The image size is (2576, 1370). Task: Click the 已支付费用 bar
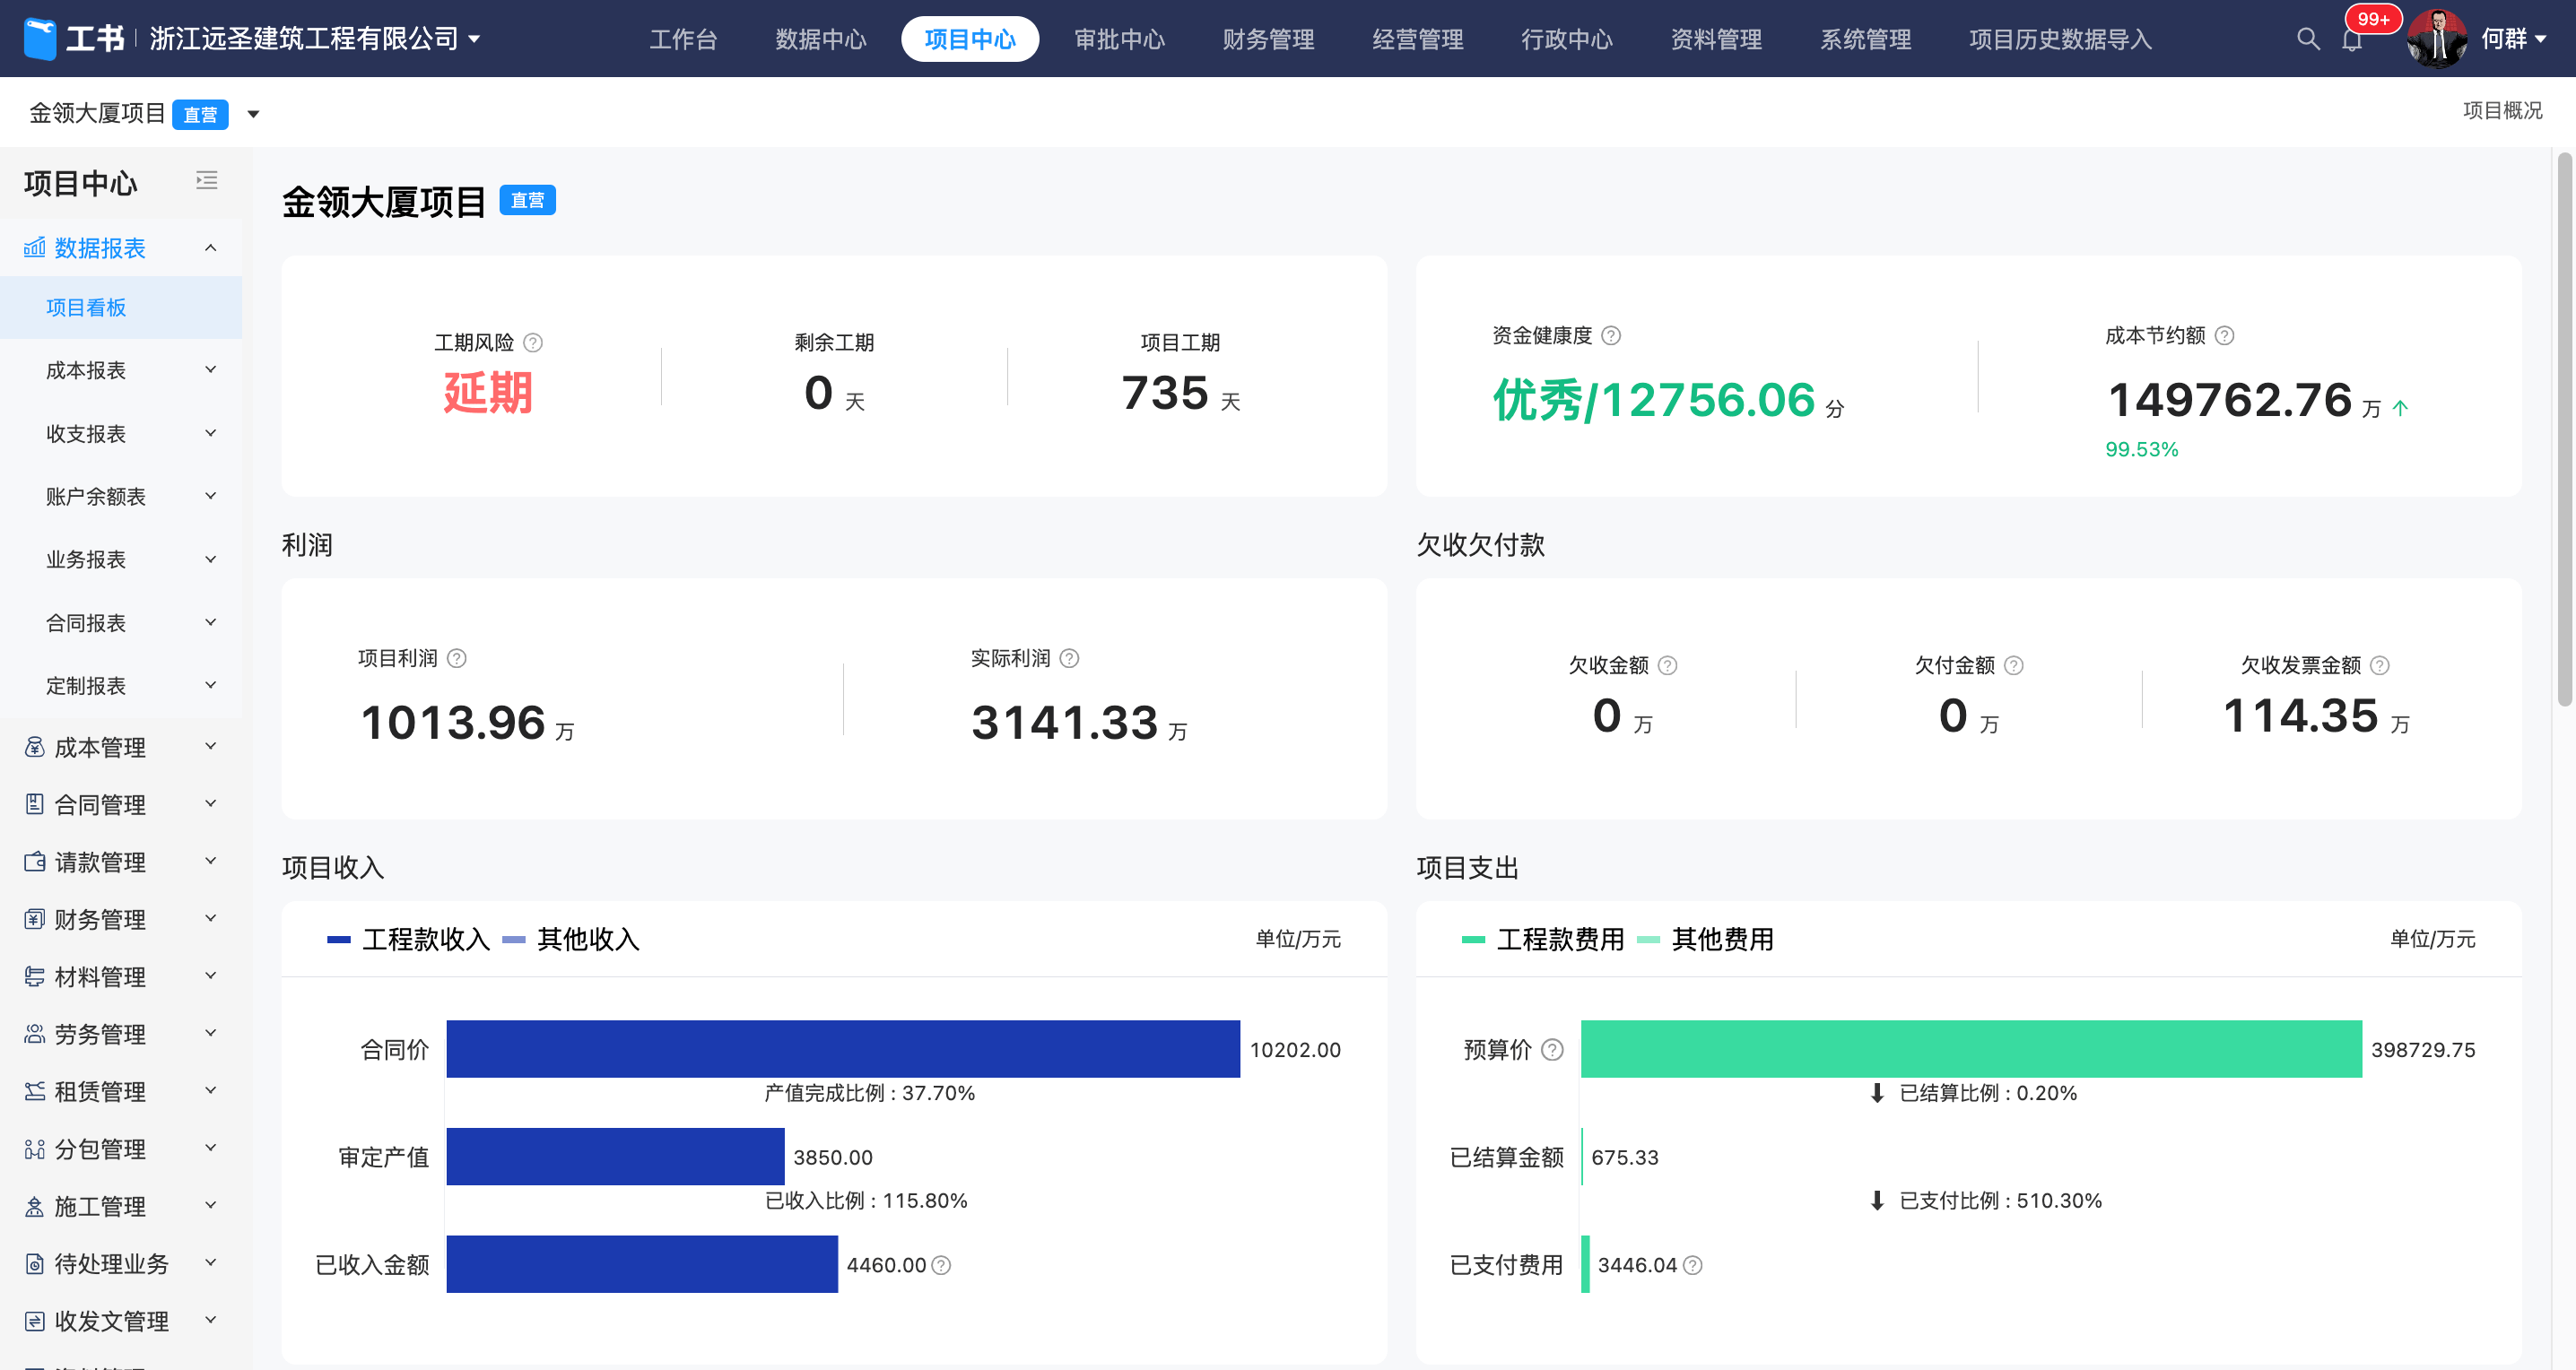1585,1264
